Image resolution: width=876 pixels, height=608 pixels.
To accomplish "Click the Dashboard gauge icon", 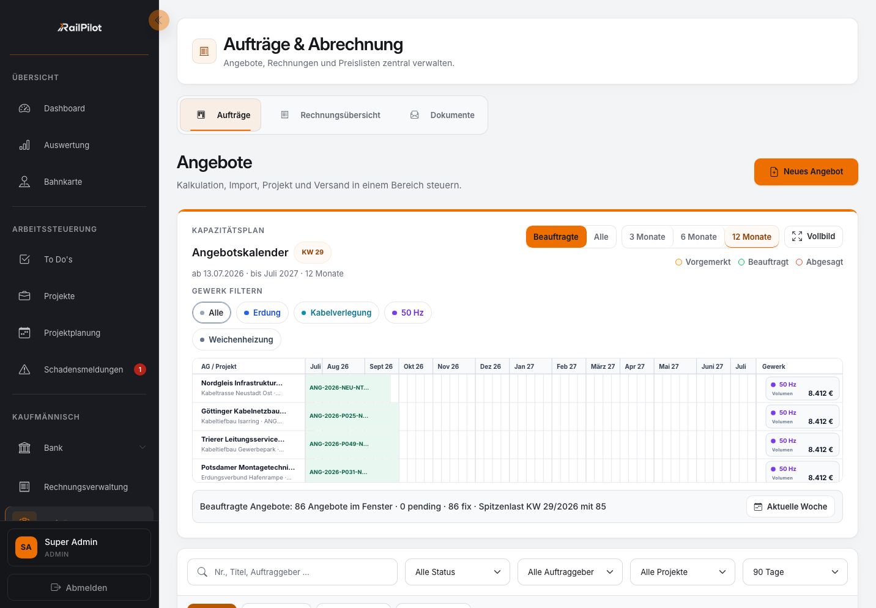I will pyautogui.click(x=24, y=108).
